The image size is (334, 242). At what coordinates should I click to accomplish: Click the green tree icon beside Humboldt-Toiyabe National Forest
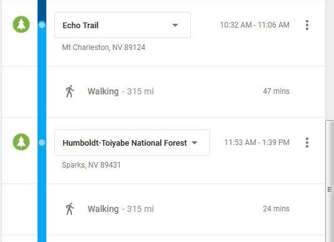[x=21, y=142]
